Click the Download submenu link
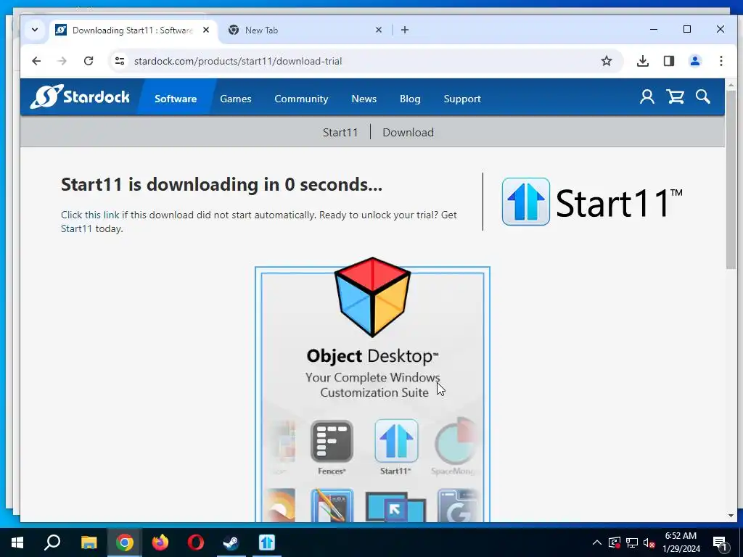Viewport: 743px width, 557px height. click(408, 132)
